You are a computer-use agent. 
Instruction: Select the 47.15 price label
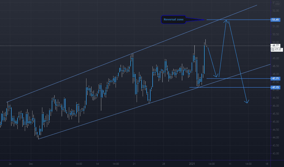coord(275,87)
